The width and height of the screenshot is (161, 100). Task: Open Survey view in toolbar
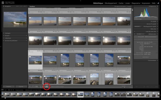tap(40, 87)
